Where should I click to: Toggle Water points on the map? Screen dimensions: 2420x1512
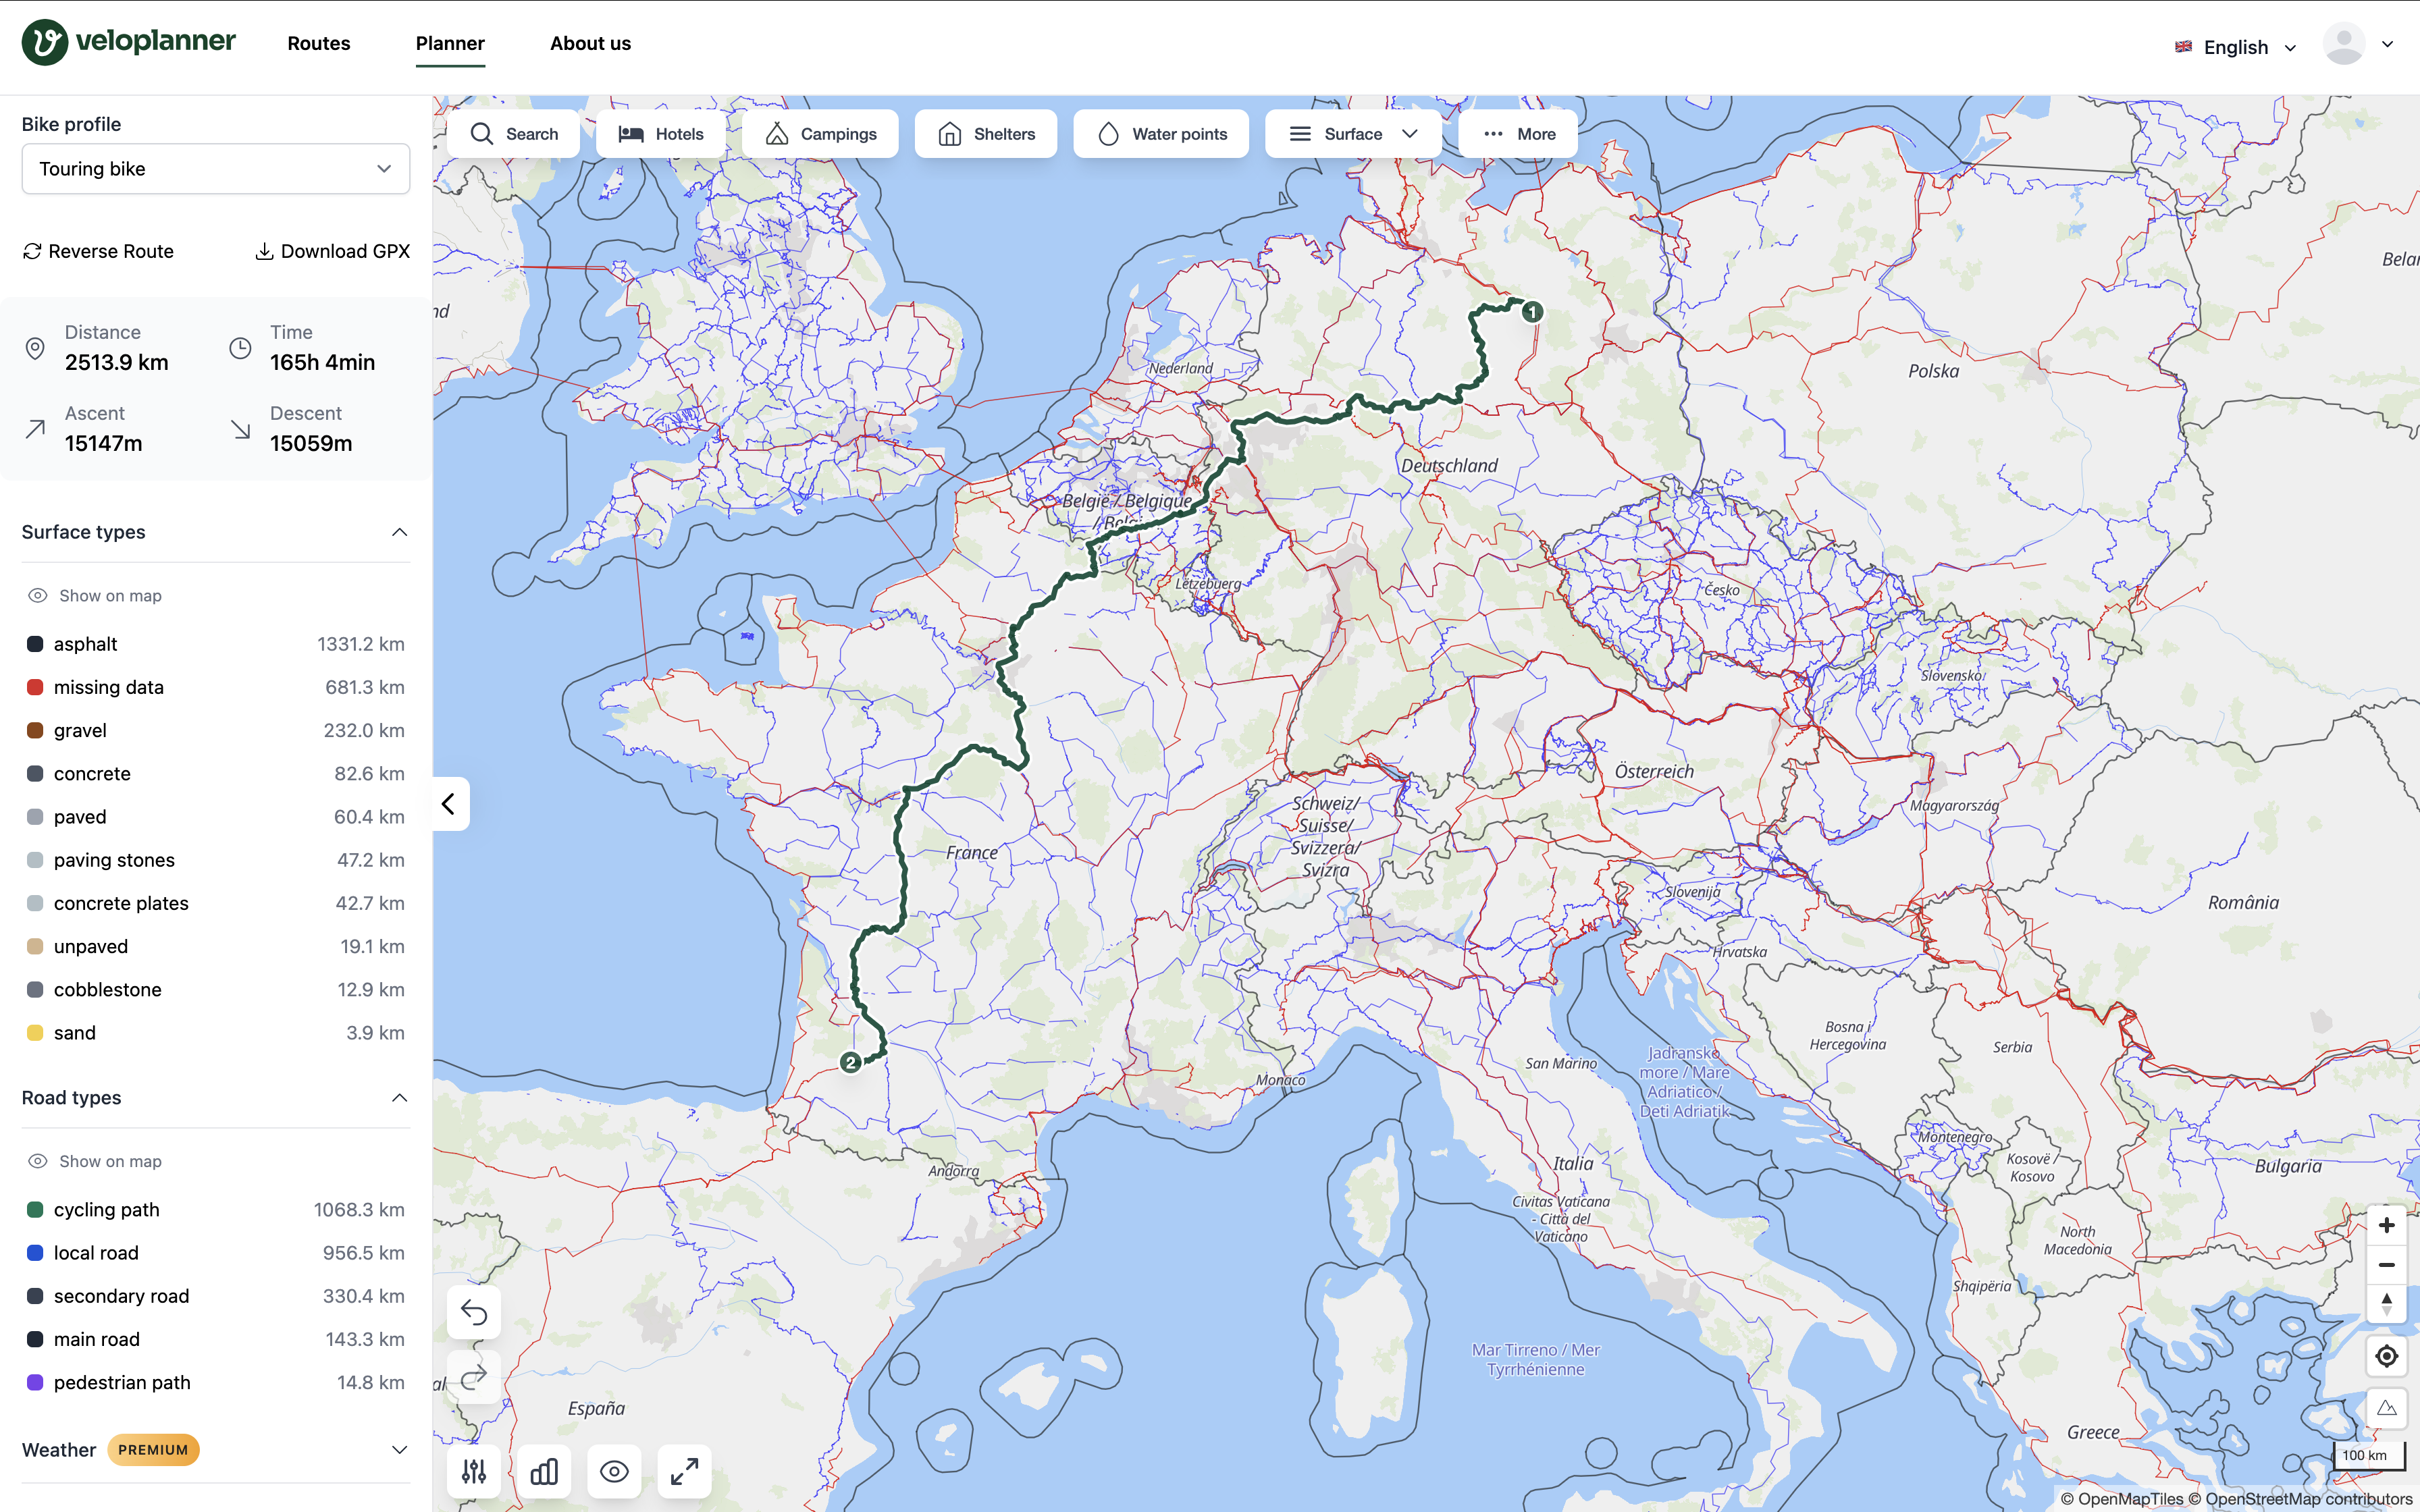point(1161,134)
